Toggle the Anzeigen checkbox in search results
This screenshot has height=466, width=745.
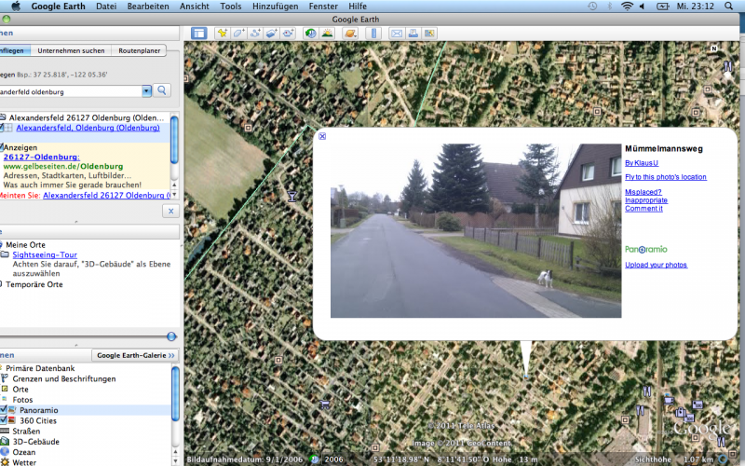(x=2, y=147)
